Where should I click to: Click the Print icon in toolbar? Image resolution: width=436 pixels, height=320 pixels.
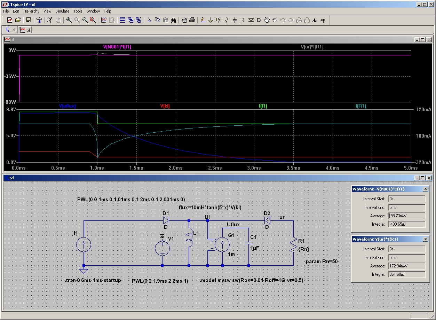tap(192, 20)
